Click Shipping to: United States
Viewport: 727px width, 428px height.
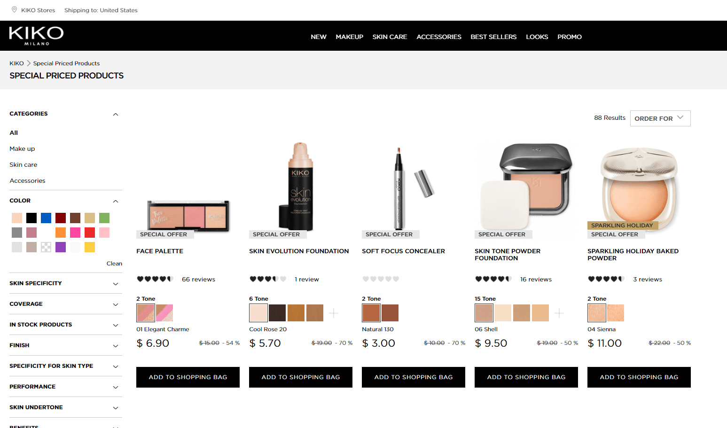[x=101, y=10]
